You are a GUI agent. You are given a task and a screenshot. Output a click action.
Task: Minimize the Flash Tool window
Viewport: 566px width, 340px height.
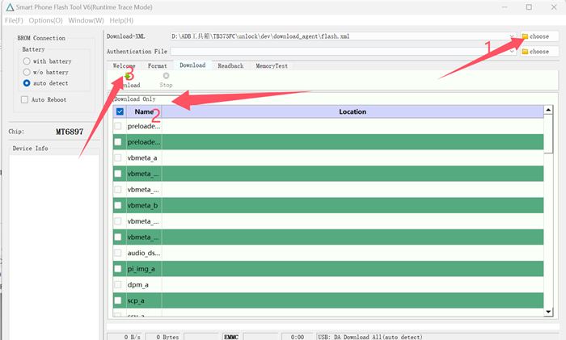pos(505,6)
